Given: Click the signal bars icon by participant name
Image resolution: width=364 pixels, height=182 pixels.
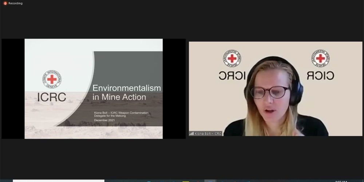Looking at the screenshot, I should click(191, 134).
